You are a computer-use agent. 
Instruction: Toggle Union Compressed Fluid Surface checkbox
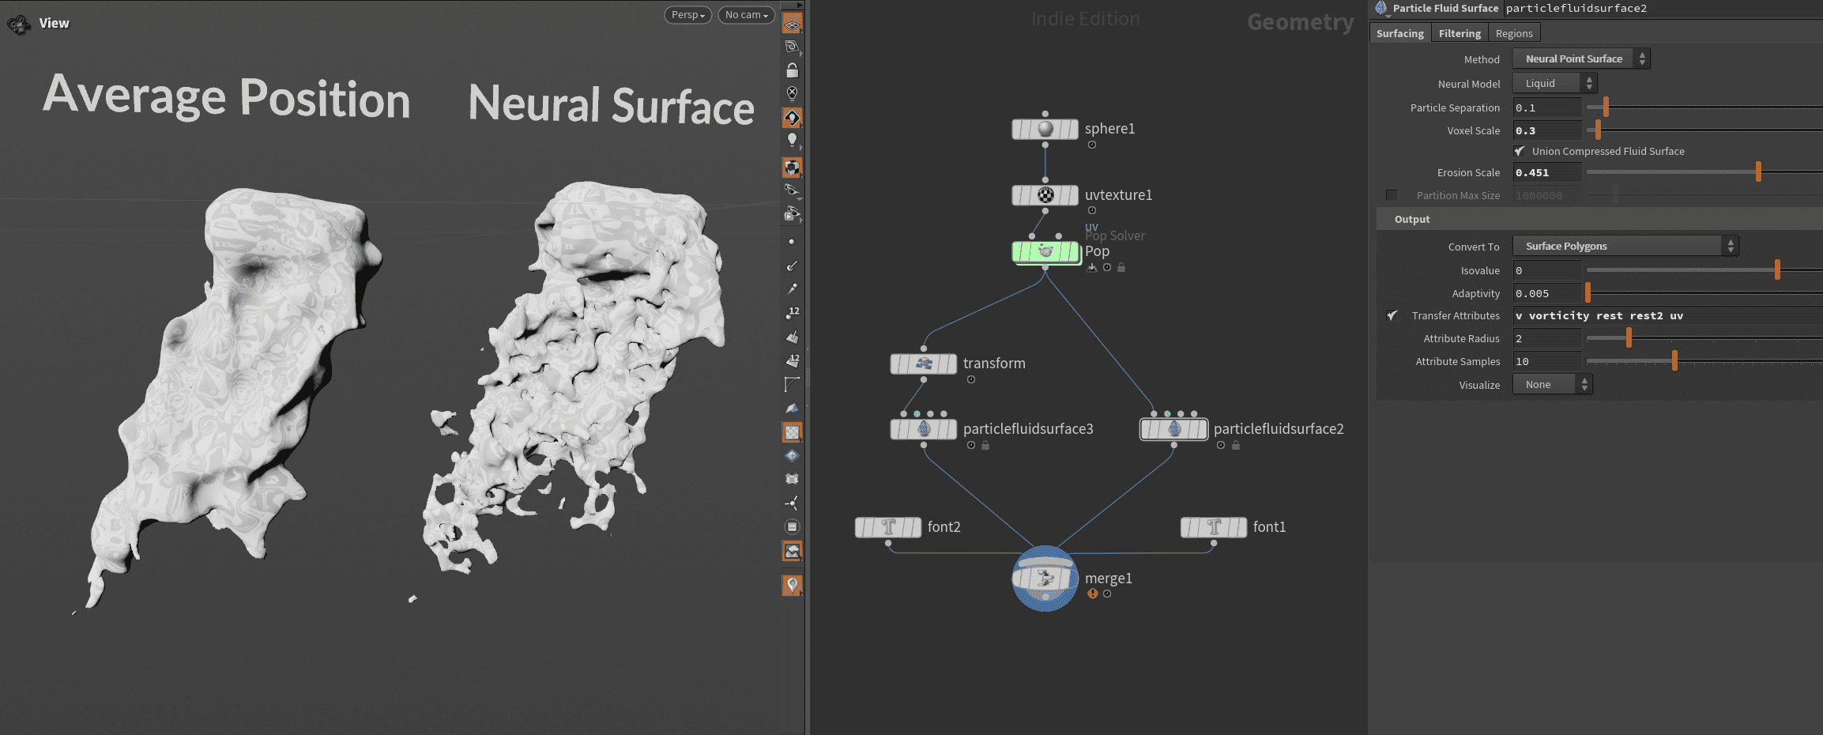coord(1519,151)
